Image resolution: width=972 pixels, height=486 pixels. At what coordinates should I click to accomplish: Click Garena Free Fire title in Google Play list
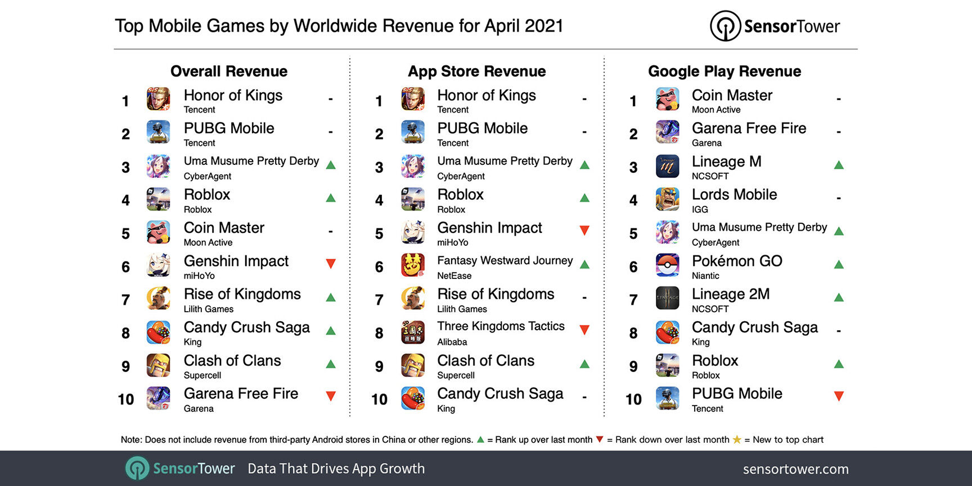[749, 128]
